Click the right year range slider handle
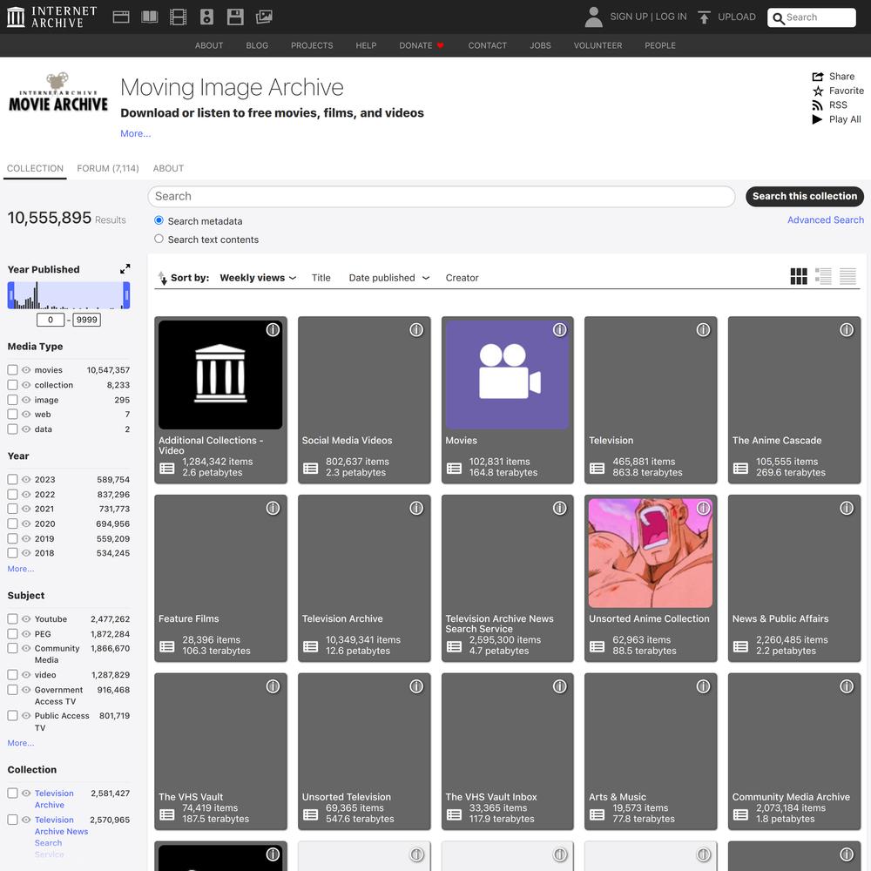 click(126, 295)
